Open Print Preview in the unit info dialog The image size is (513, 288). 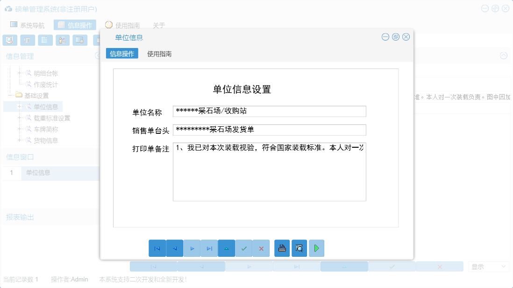point(299,248)
